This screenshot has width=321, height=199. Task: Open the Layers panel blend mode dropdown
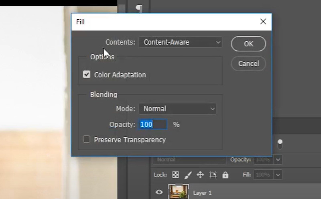(x=189, y=160)
